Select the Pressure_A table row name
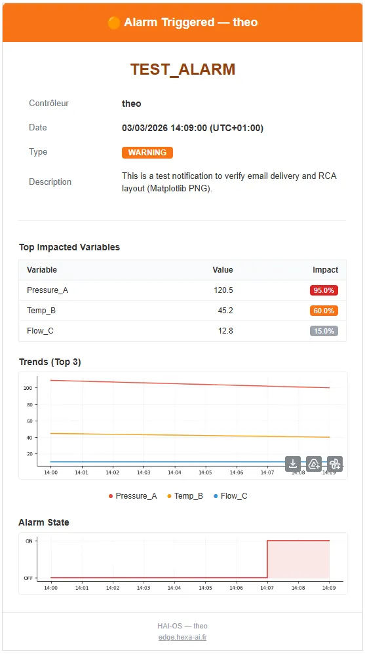Screen dimensions: 365x654 [48, 290]
